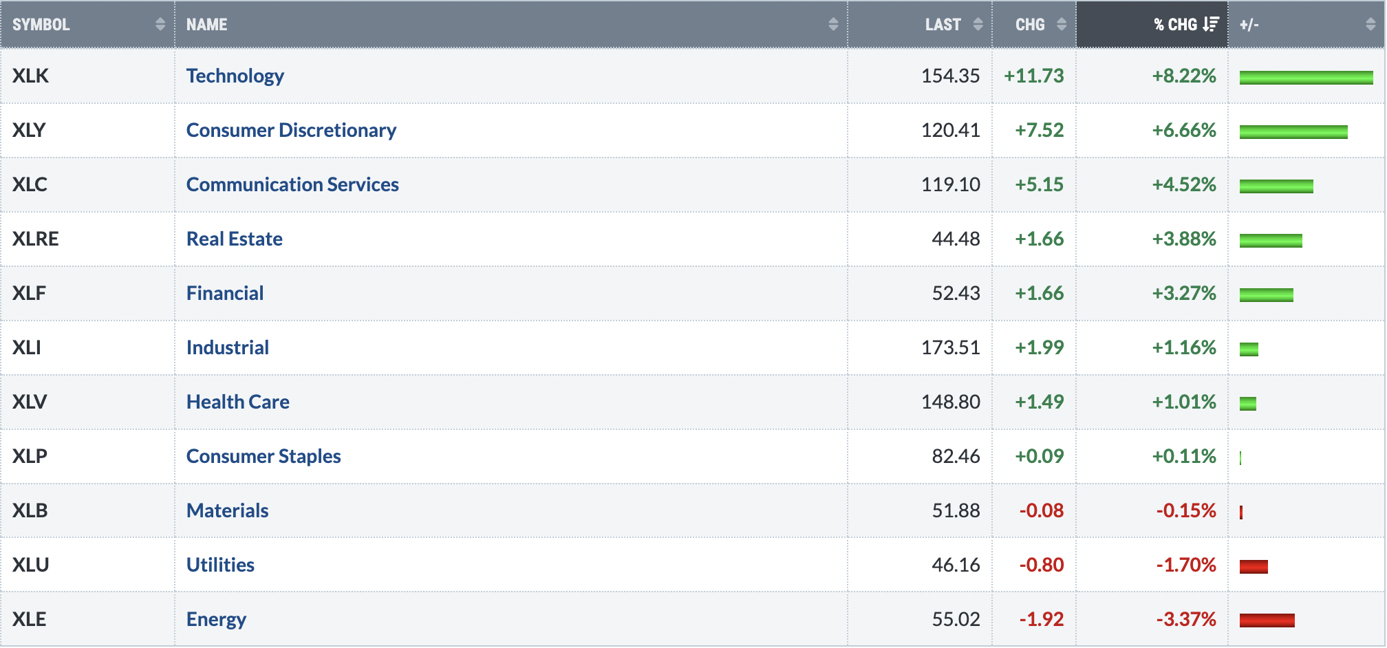Open the Real Estate sector link

235,239
